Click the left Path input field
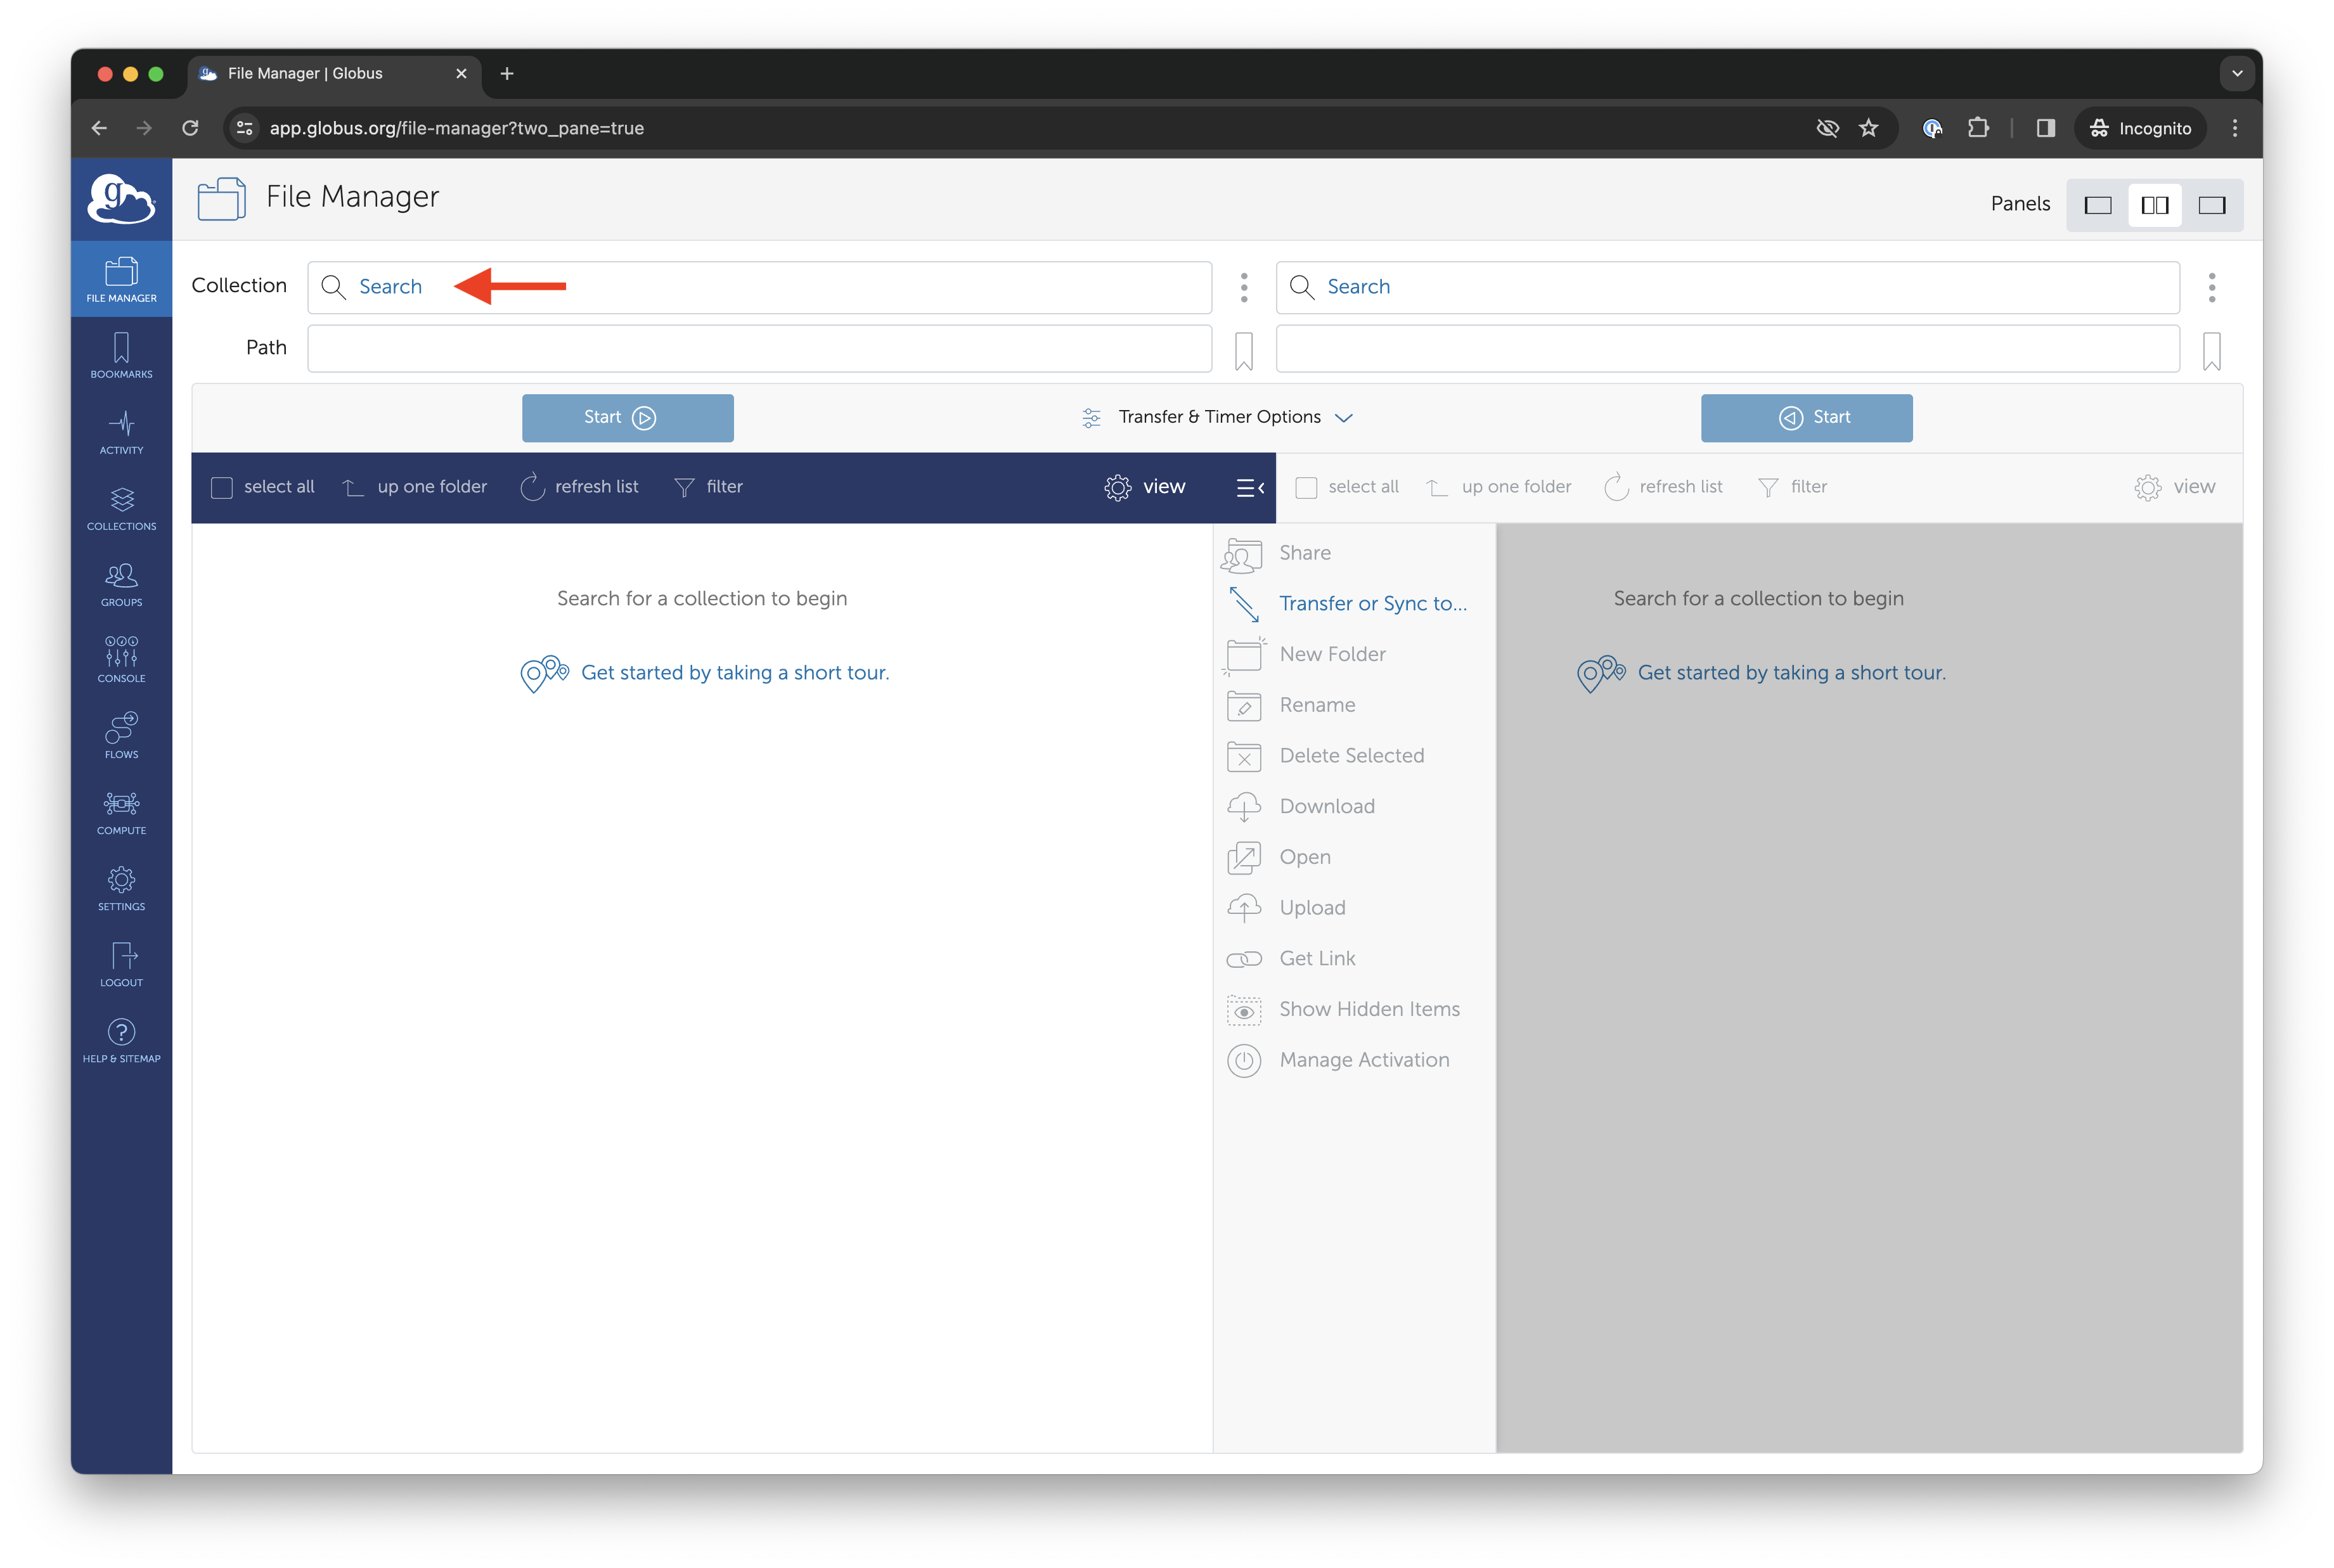The image size is (2334, 1568). (759, 348)
